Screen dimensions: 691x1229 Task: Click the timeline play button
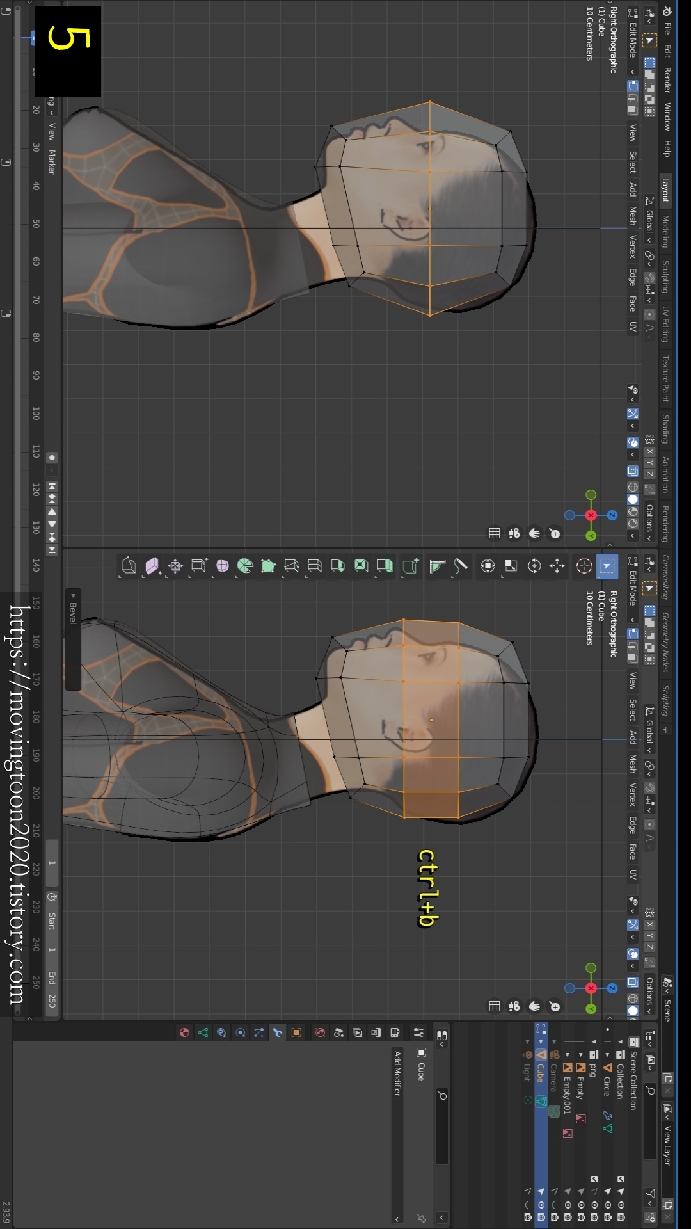(x=52, y=524)
